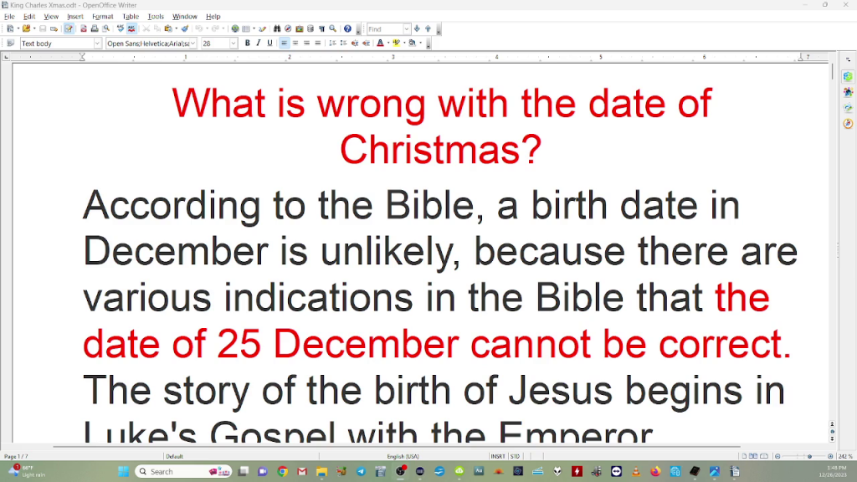Export the document directly as PDF
This screenshot has height=482, width=857.
tap(84, 28)
